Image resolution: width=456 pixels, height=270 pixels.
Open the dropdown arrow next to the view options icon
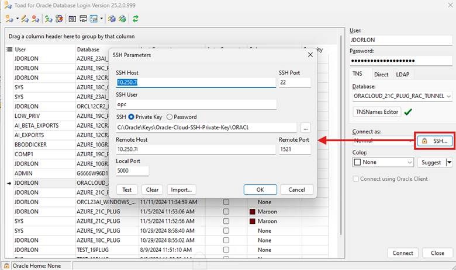(101, 19)
